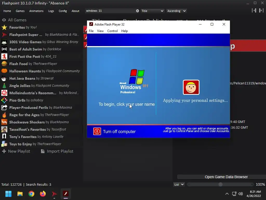Viewport: 266px width, 200px height.
Task: Open the Pico Gr8s playlist icon
Action: tap(4, 100)
